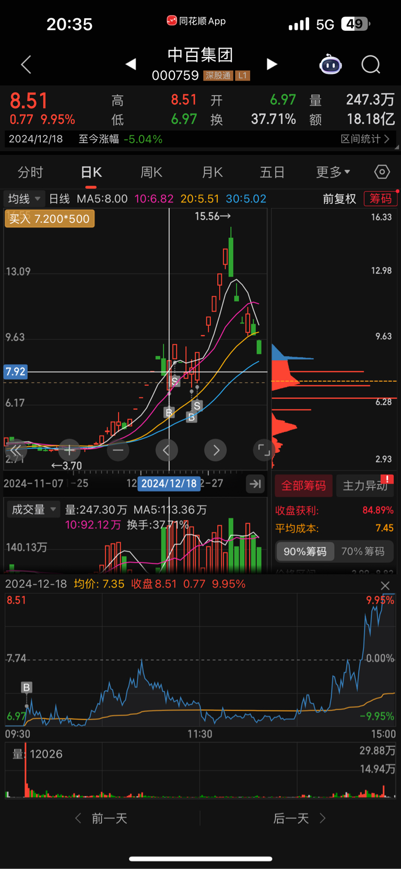
Task: Tap the 量: 12026 volume label
Action: pos(38,754)
